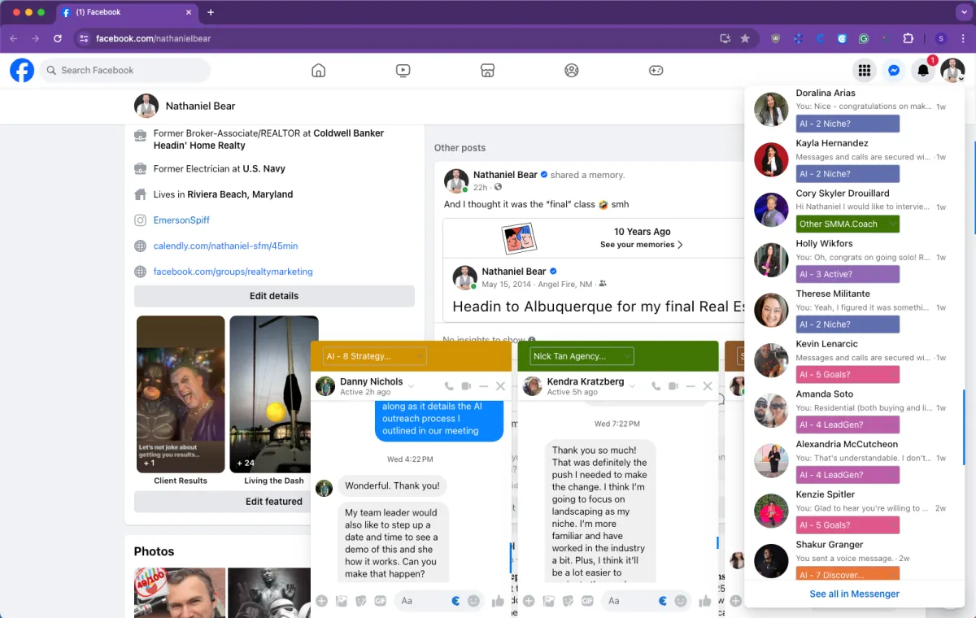Open Client Results featured thumbnail
Screen dimensions: 976x618
181,394
